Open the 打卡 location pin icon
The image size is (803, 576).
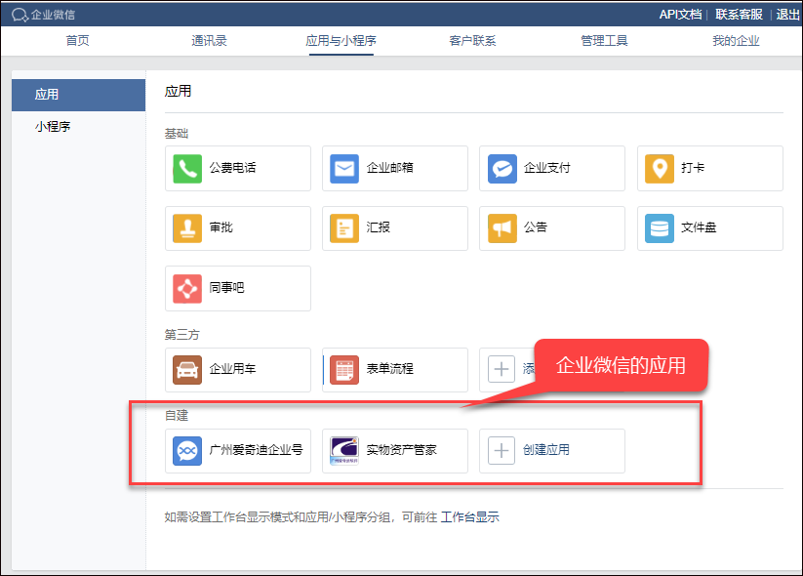pyautogui.click(x=660, y=168)
